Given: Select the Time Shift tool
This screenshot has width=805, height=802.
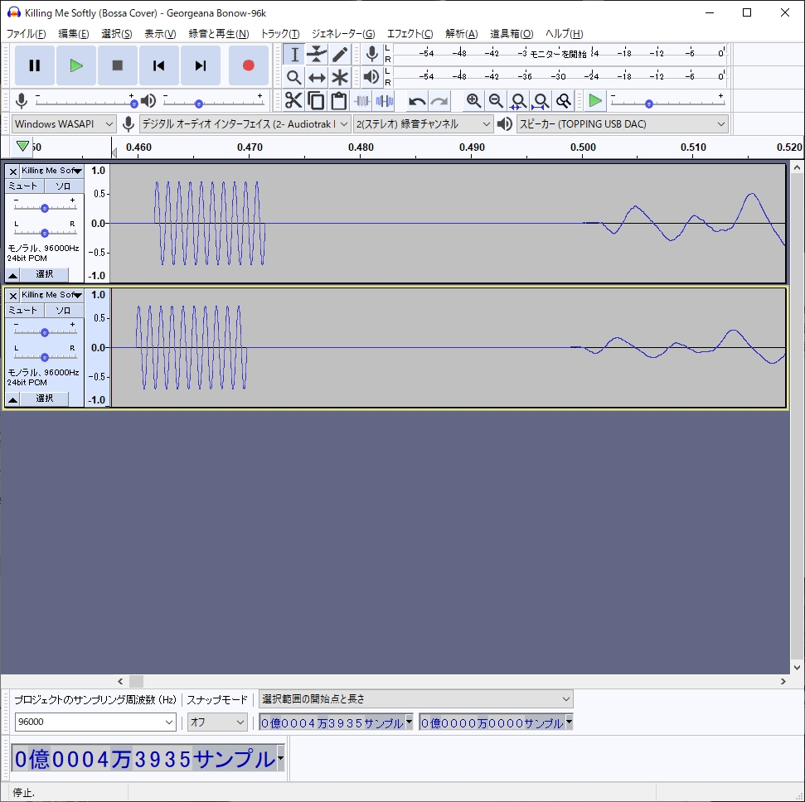Looking at the screenshot, I should pos(317,78).
